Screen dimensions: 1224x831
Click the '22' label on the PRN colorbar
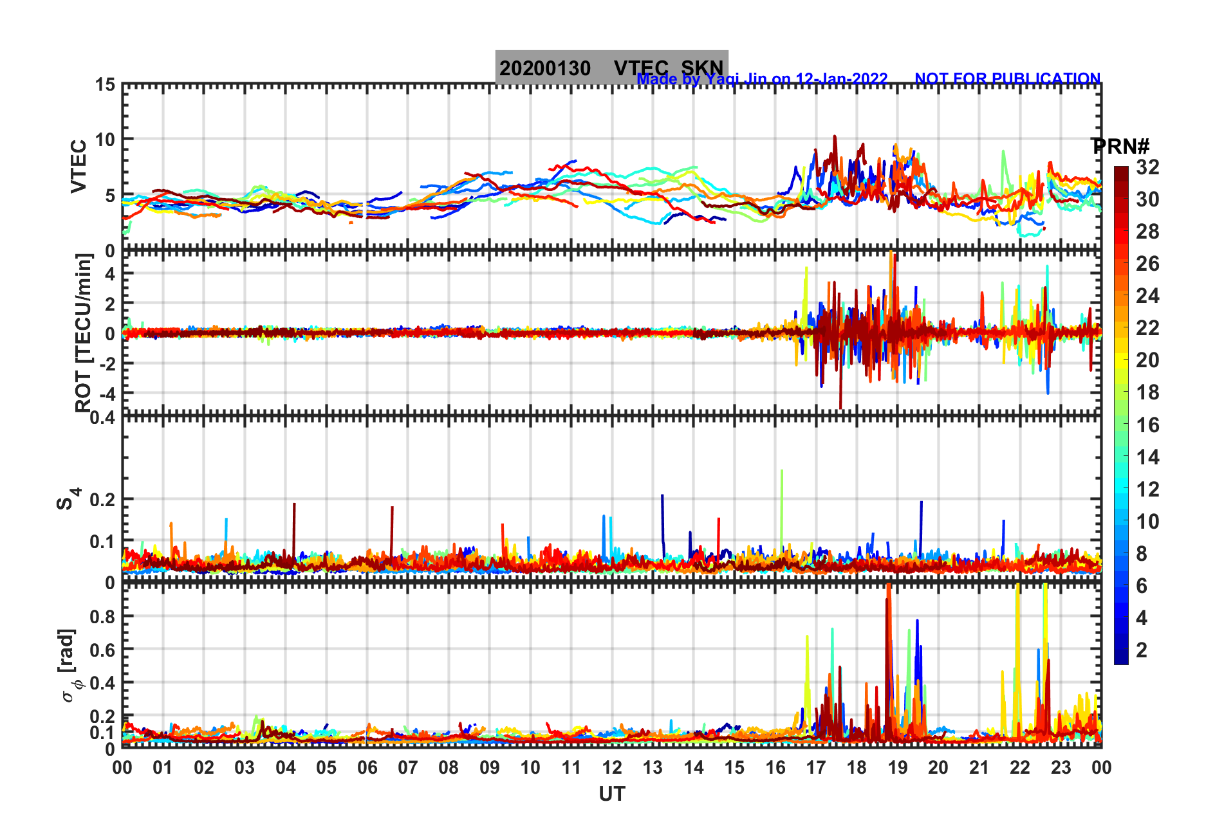(x=1147, y=328)
